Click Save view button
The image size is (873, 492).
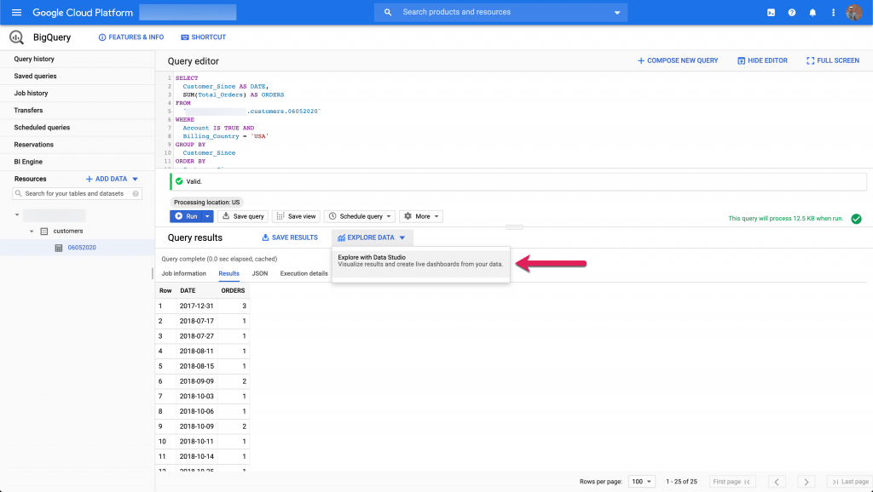coord(296,216)
